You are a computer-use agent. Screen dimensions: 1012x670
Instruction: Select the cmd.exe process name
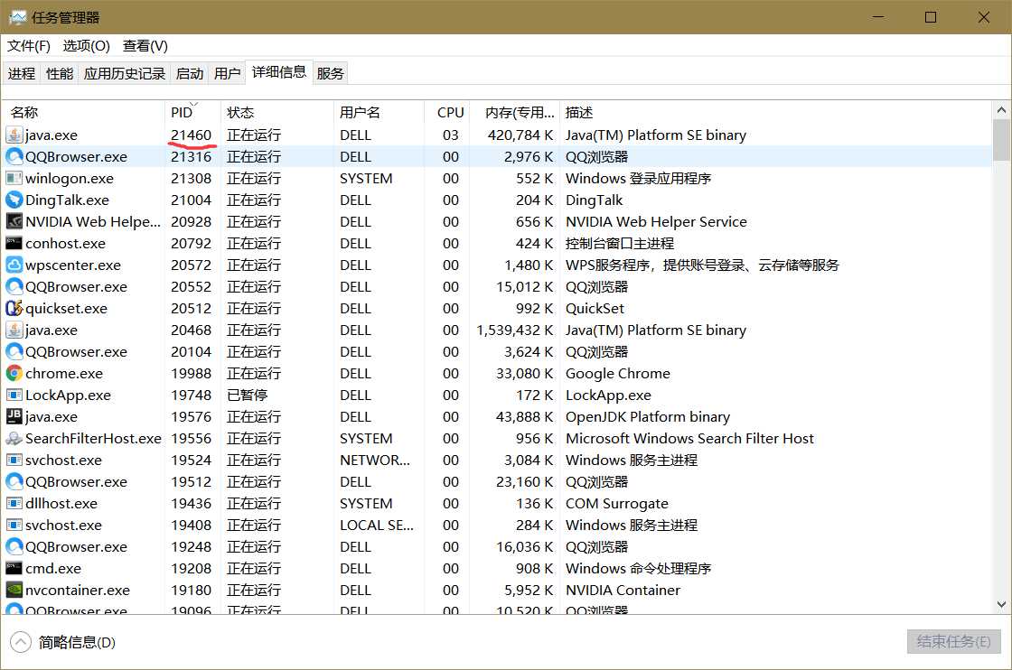53,568
